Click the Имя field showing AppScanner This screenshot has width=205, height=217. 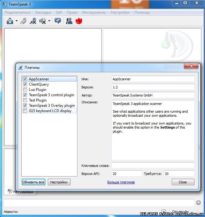(x=153, y=79)
